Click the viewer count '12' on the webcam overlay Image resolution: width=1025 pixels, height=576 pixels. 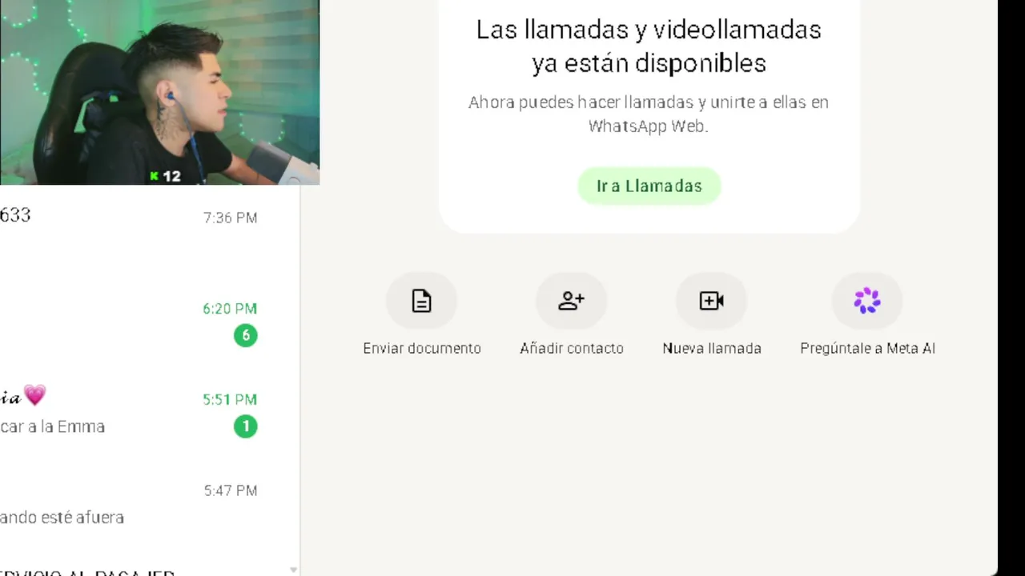point(171,176)
